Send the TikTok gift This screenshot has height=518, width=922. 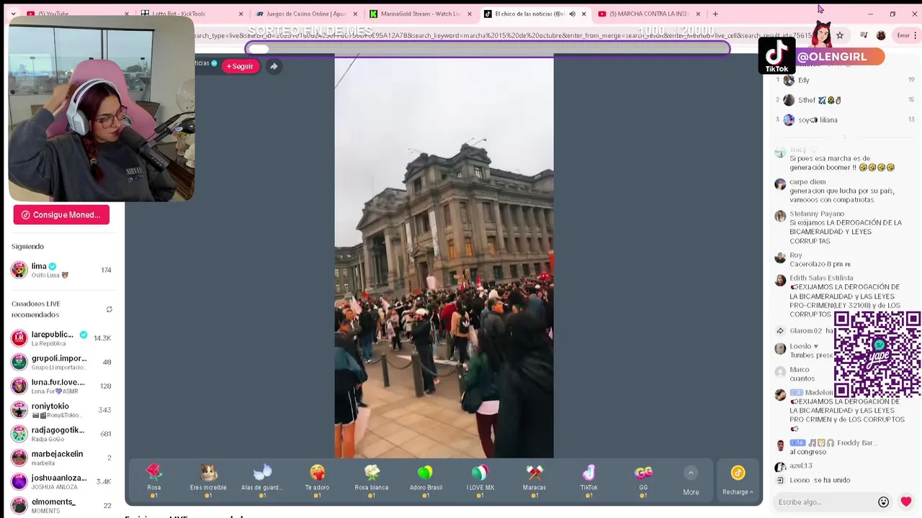pos(588,480)
